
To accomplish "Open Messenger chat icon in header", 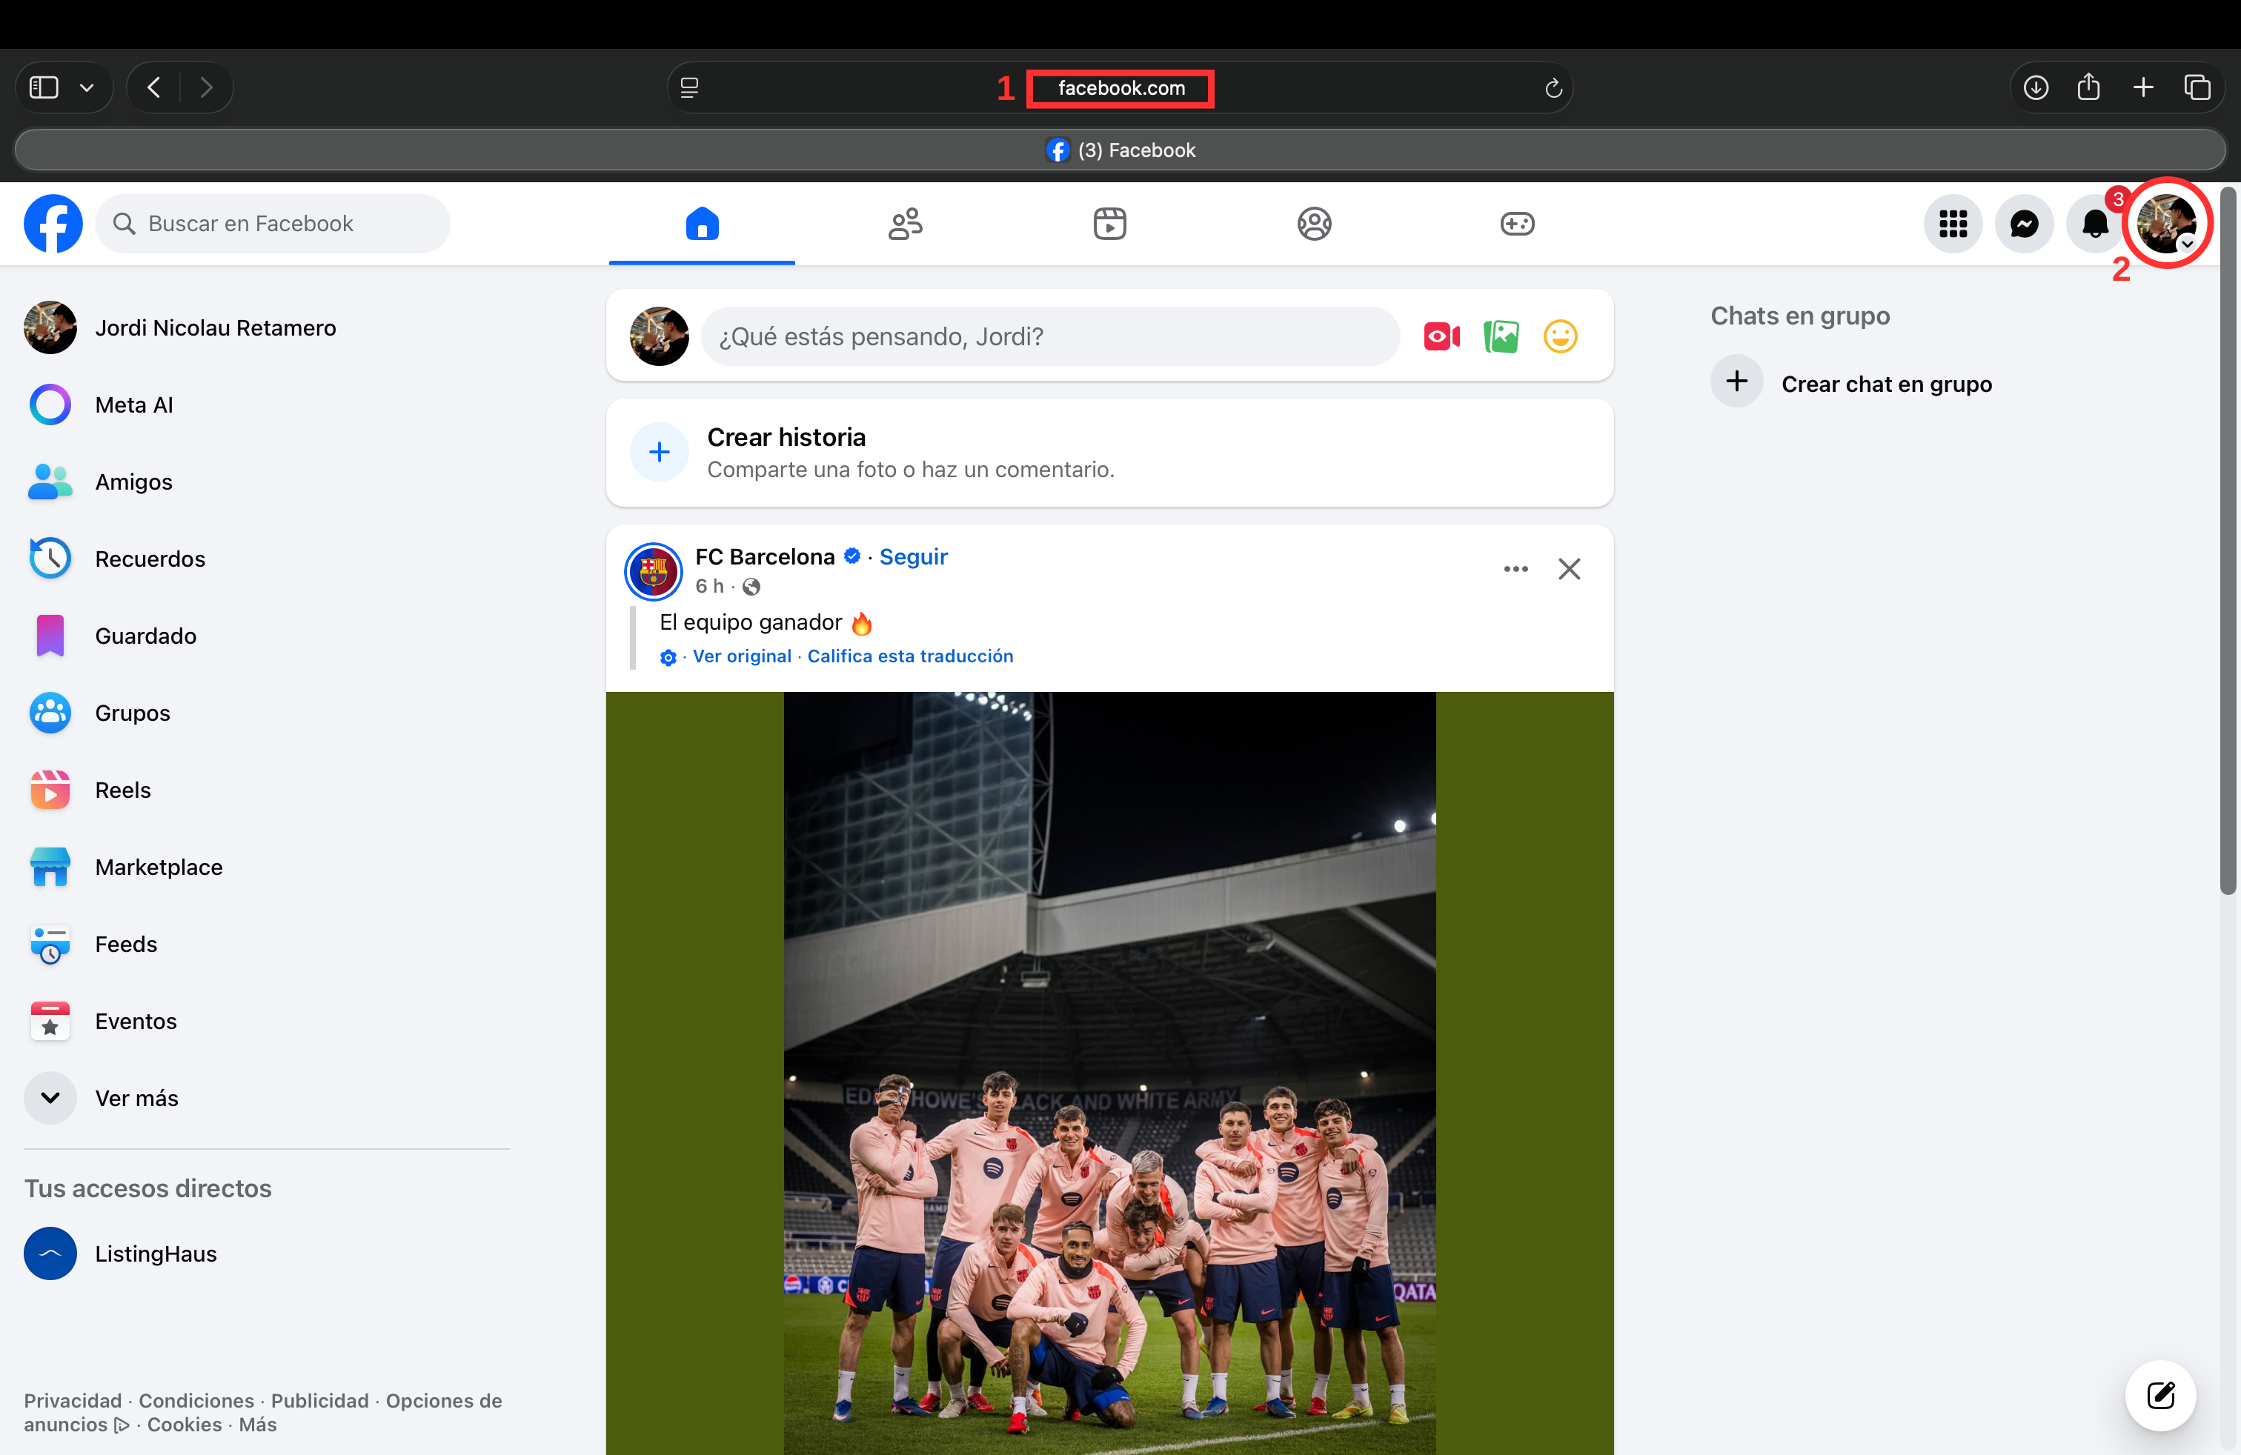I will pyautogui.click(x=2023, y=224).
